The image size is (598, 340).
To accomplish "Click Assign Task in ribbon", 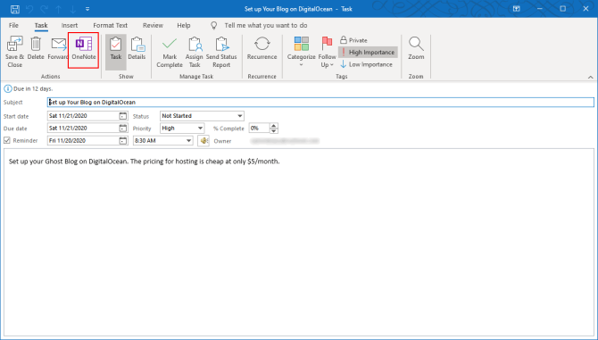I will tap(195, 53).
